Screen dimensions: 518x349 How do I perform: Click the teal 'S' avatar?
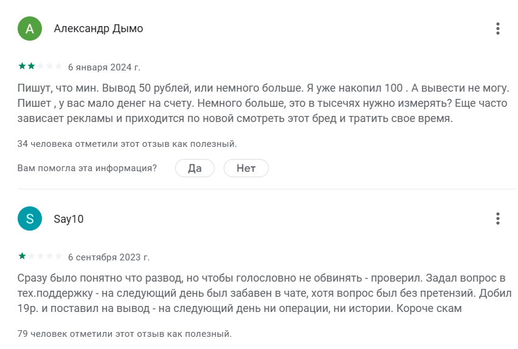tap(30, 219)
